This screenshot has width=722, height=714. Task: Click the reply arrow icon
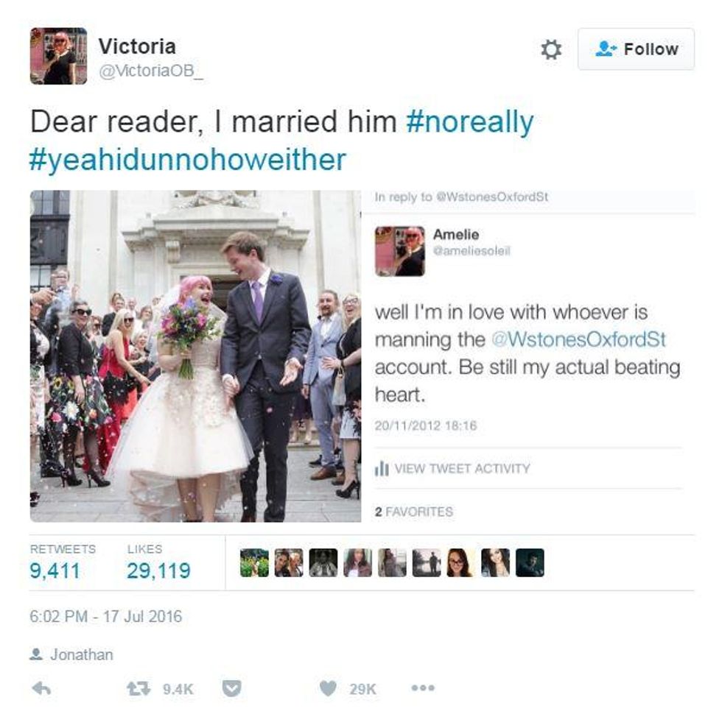click(41, 688)
